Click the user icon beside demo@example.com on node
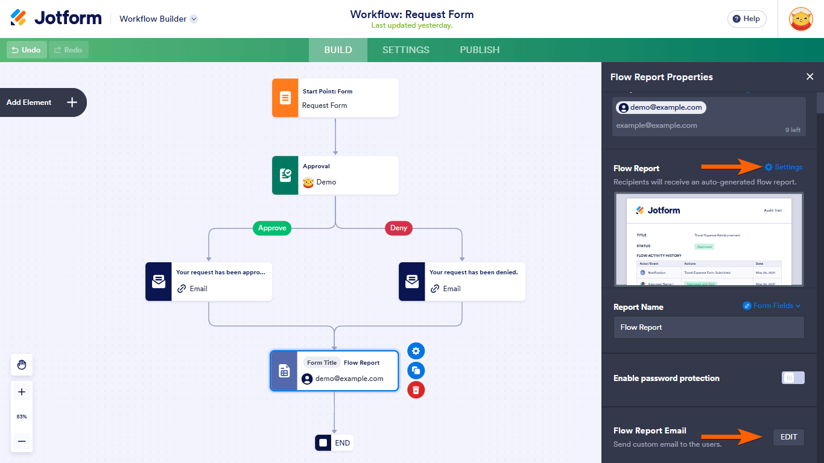Image resolution: width=824 pixels, height=463 pixels. 307,379
